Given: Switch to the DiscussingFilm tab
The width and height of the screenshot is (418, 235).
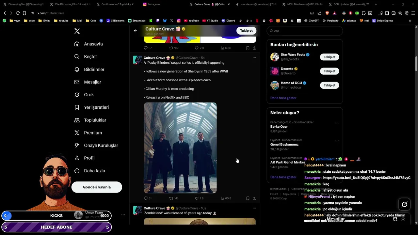Looking at the screenshot, I should [23, 4].
